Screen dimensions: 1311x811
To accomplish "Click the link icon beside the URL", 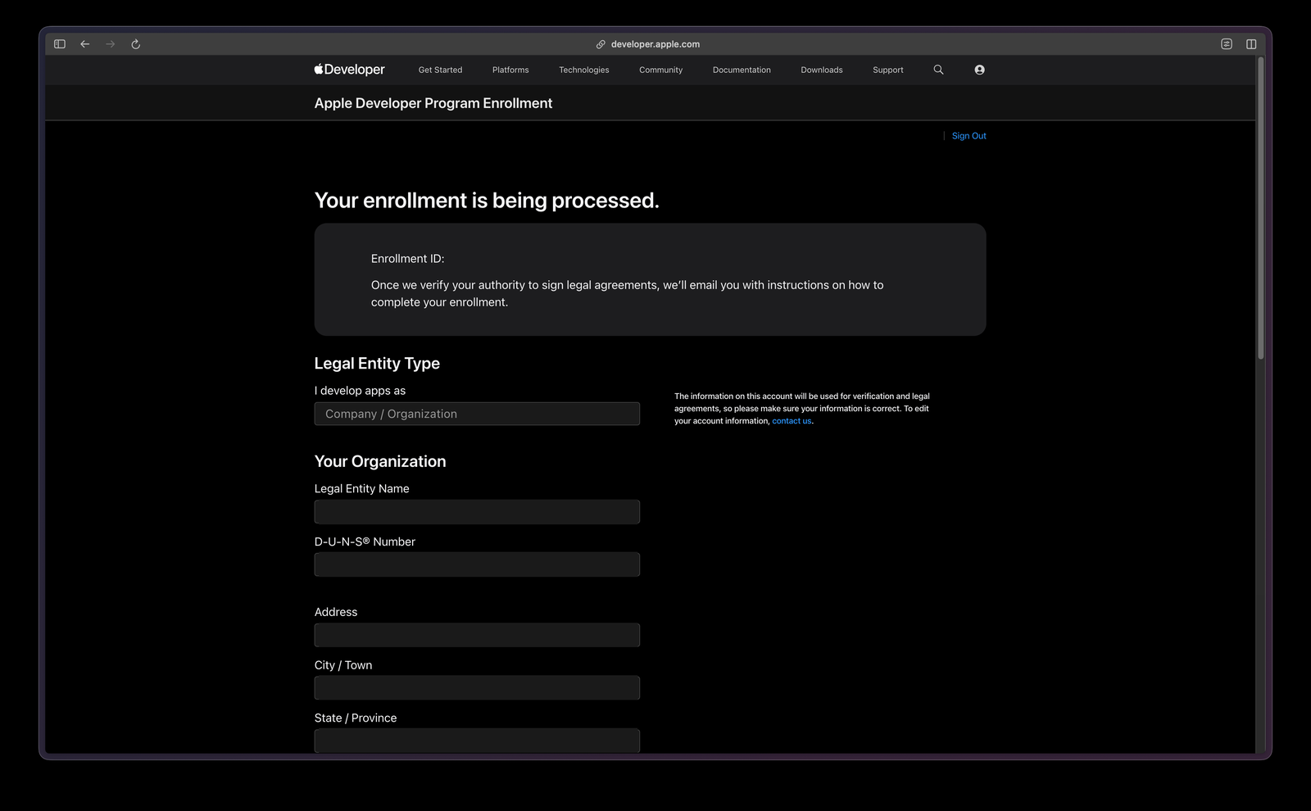I will point(601,44).
